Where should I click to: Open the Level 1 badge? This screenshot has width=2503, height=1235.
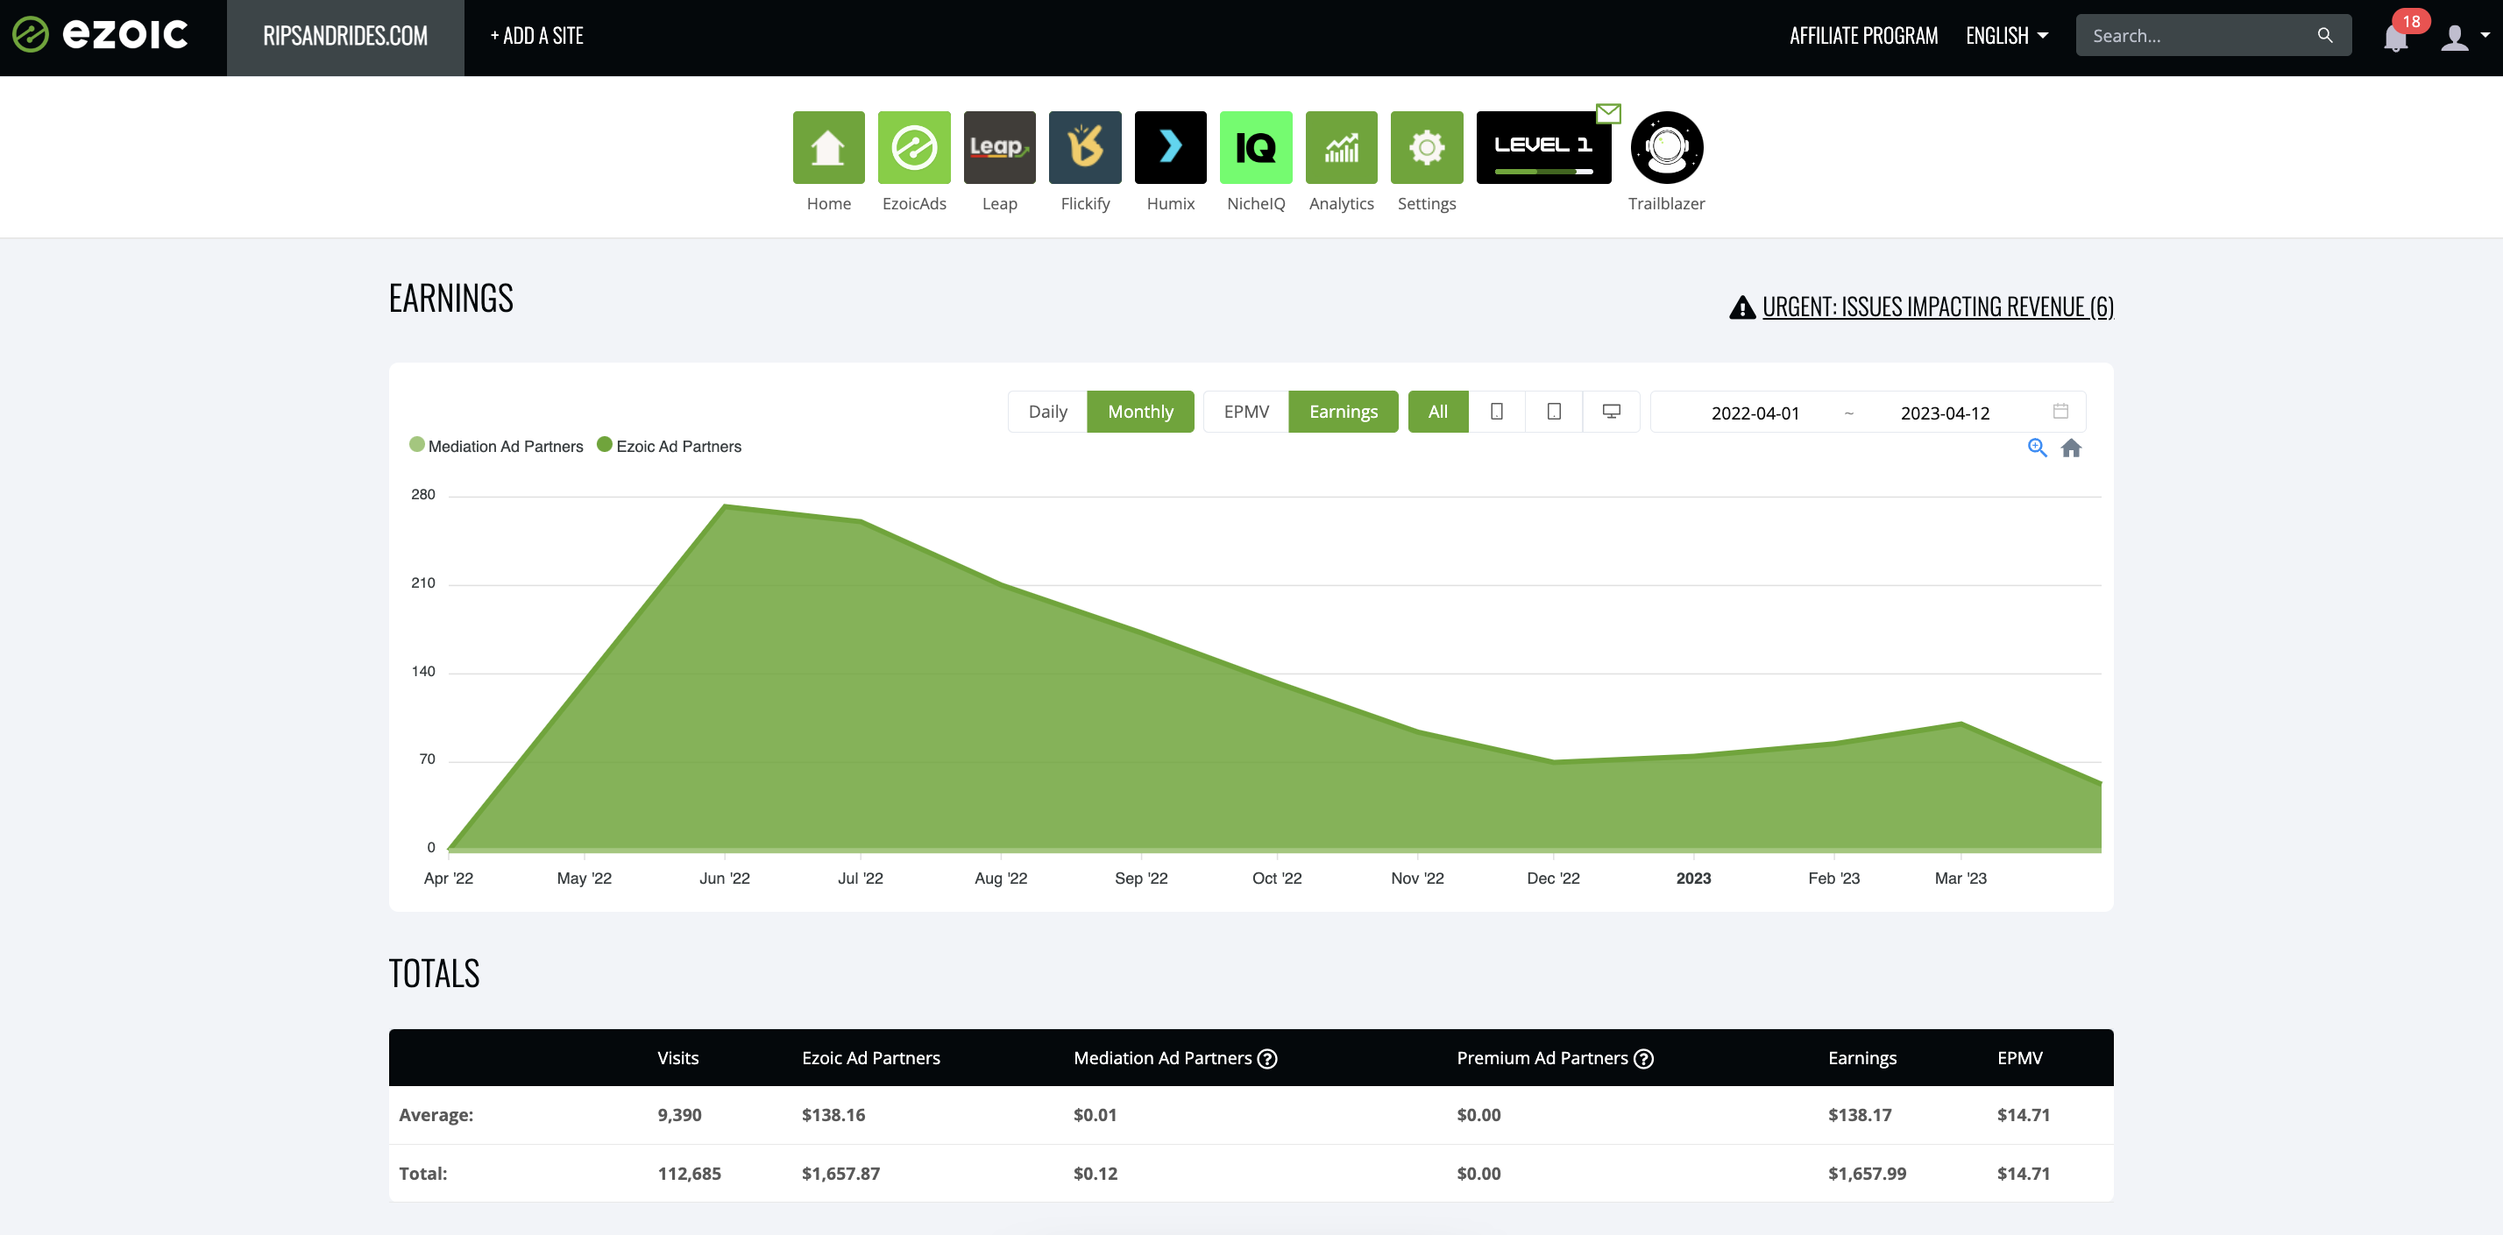coord(1543,146)
